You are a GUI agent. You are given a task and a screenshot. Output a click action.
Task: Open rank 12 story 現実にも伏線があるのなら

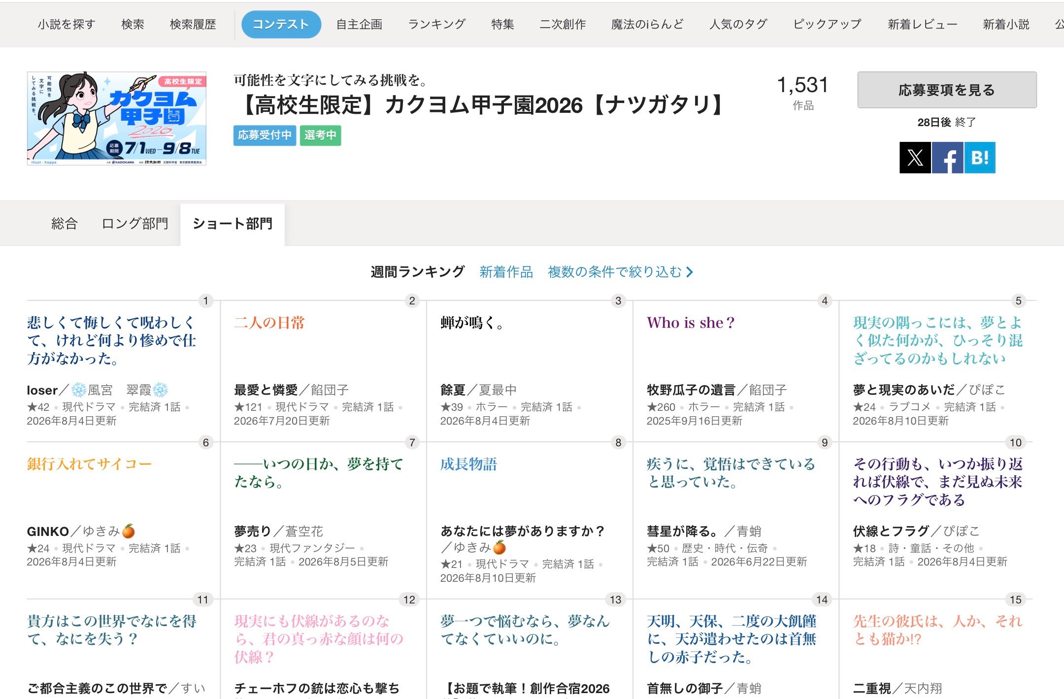pyautogui.click(x=319, y=639)
